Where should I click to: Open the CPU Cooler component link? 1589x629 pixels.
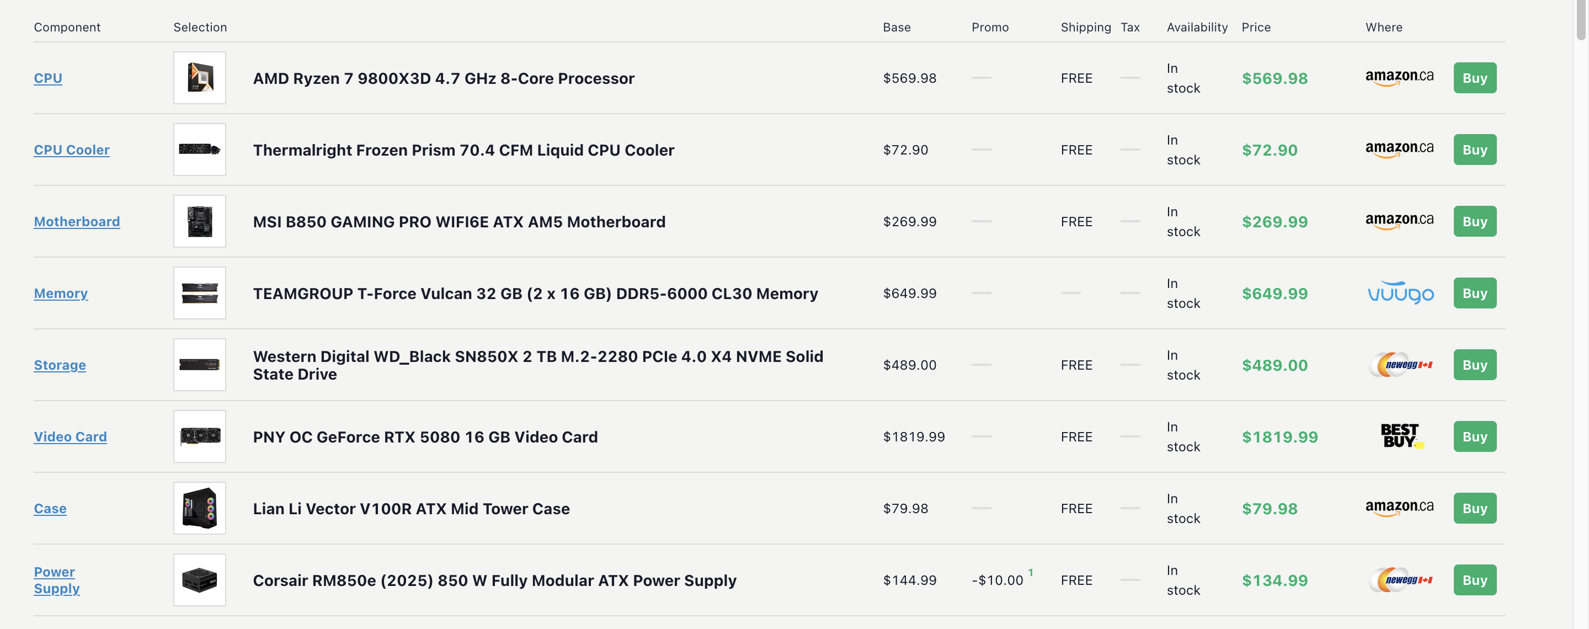tap(72, 150)
